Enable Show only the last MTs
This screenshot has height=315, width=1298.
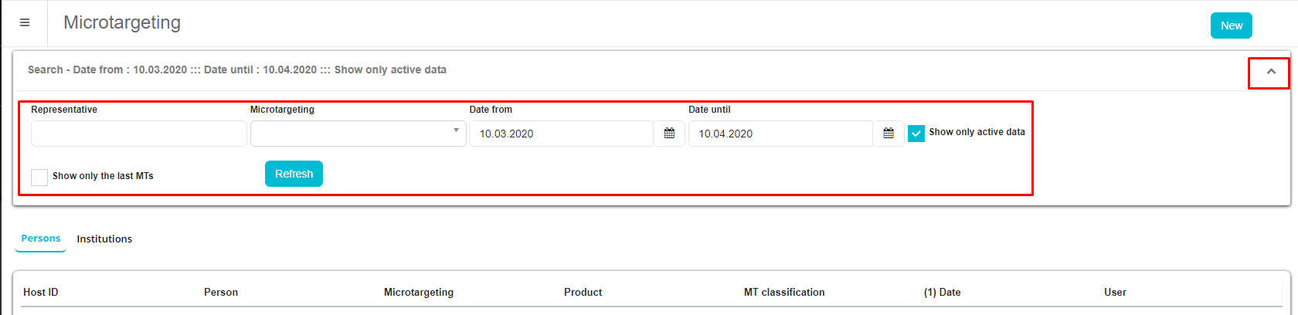pyautogui.click(x=39, y=177)
